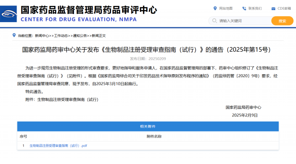The width and height of the screenshot is (296, 164).
Task: Click the 附件名称 column header
Action: (x=154, y=137)
